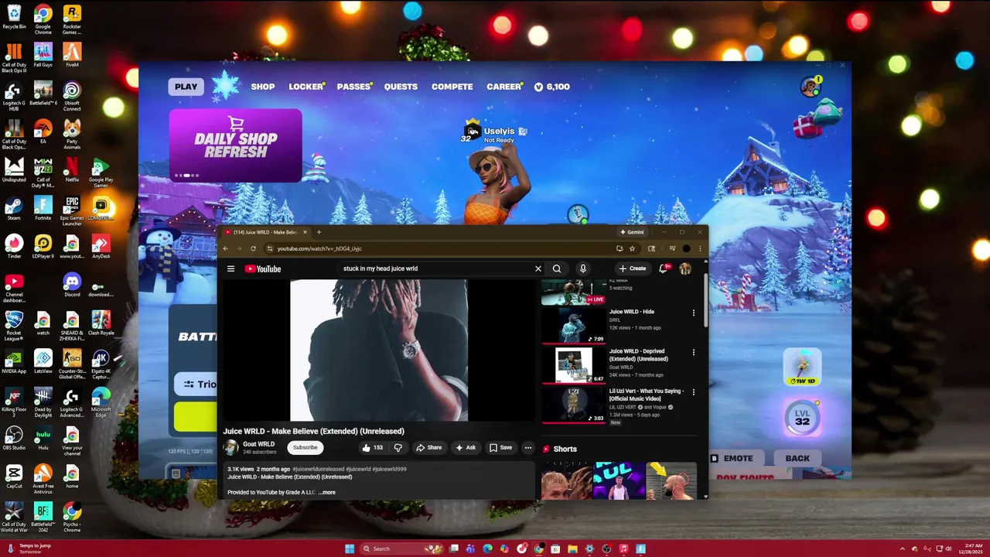Click the YouTube search magnifier button
This screenshot has width=990, height=557.
point(557,268)
